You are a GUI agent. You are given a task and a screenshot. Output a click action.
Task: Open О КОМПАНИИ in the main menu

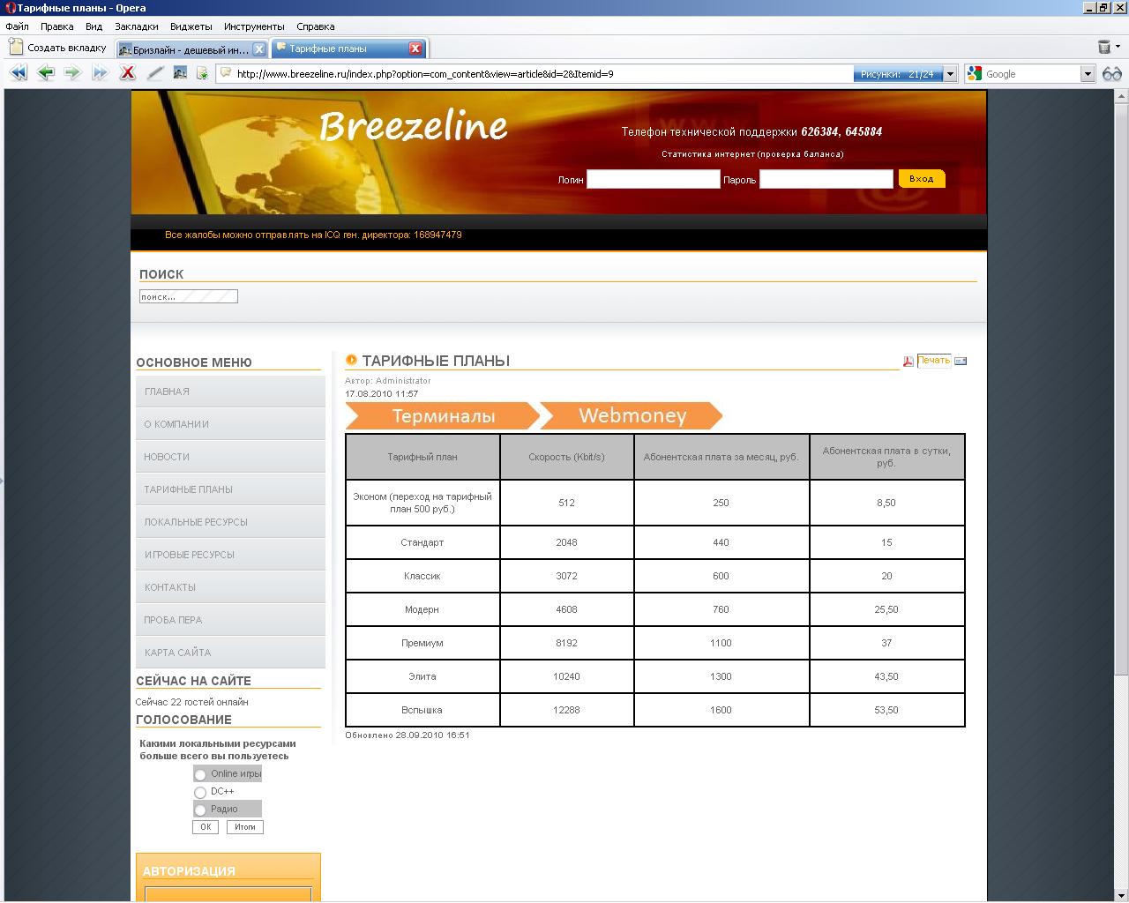coord(230,424)
